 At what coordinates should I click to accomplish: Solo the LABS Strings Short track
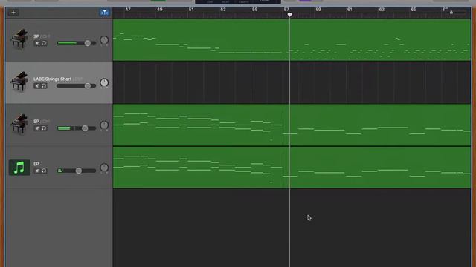point(44,86)
